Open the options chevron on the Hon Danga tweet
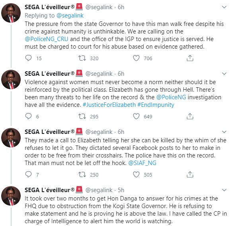This screenshot has height=226, width=232. [x=224, y=190]
